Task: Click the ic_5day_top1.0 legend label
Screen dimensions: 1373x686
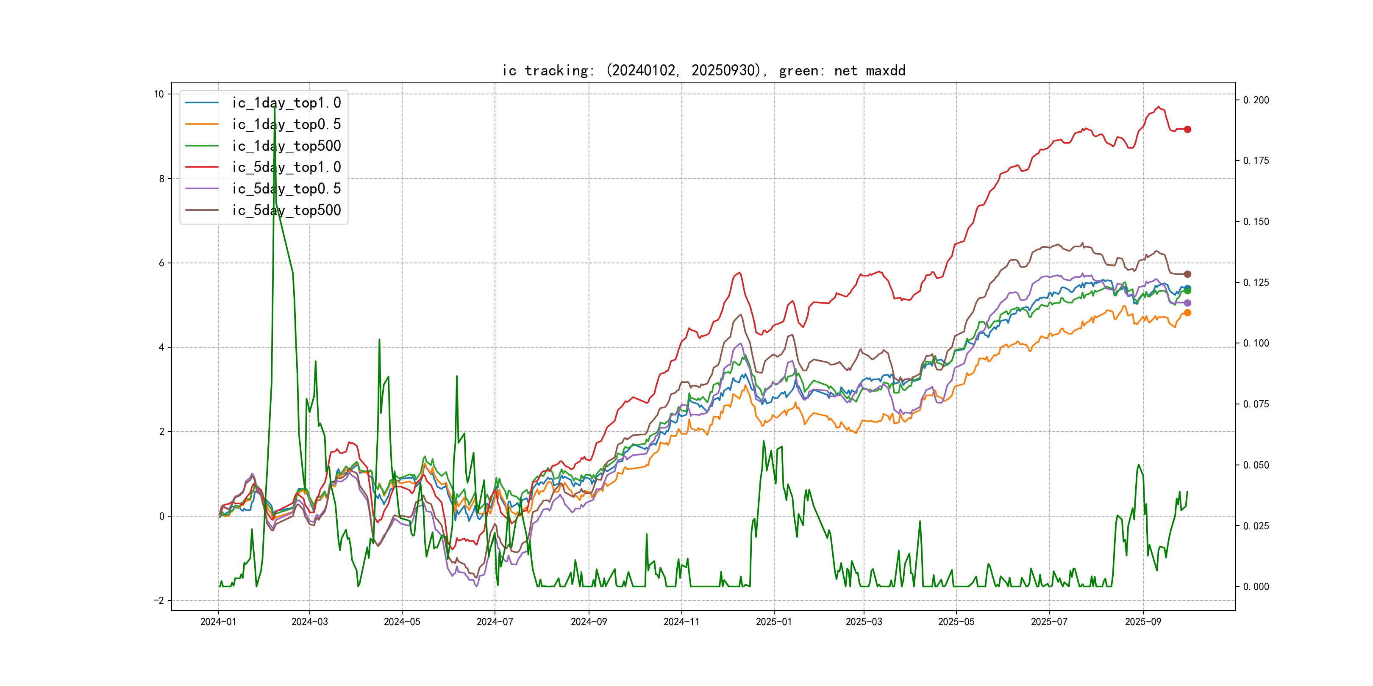Action: click(x=286, y=167)
